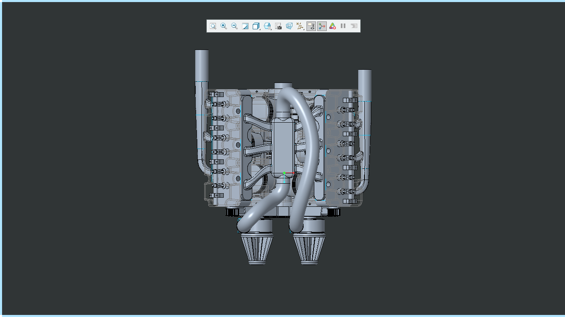Open the Datum Display Filters dropdown
The height and width of the screenshot is (317, 565).
[x=300, y=26]
